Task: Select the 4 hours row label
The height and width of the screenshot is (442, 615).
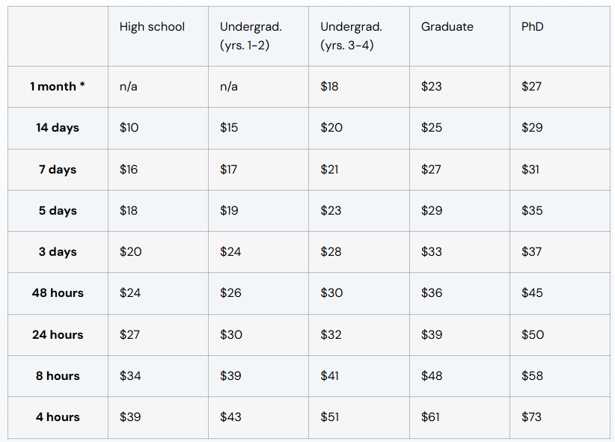Action: pos(58,417)
